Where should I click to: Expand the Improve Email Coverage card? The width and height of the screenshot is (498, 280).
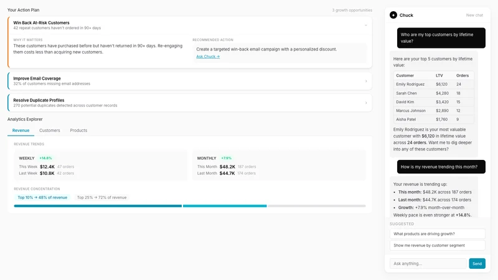(x=366, y=81)
